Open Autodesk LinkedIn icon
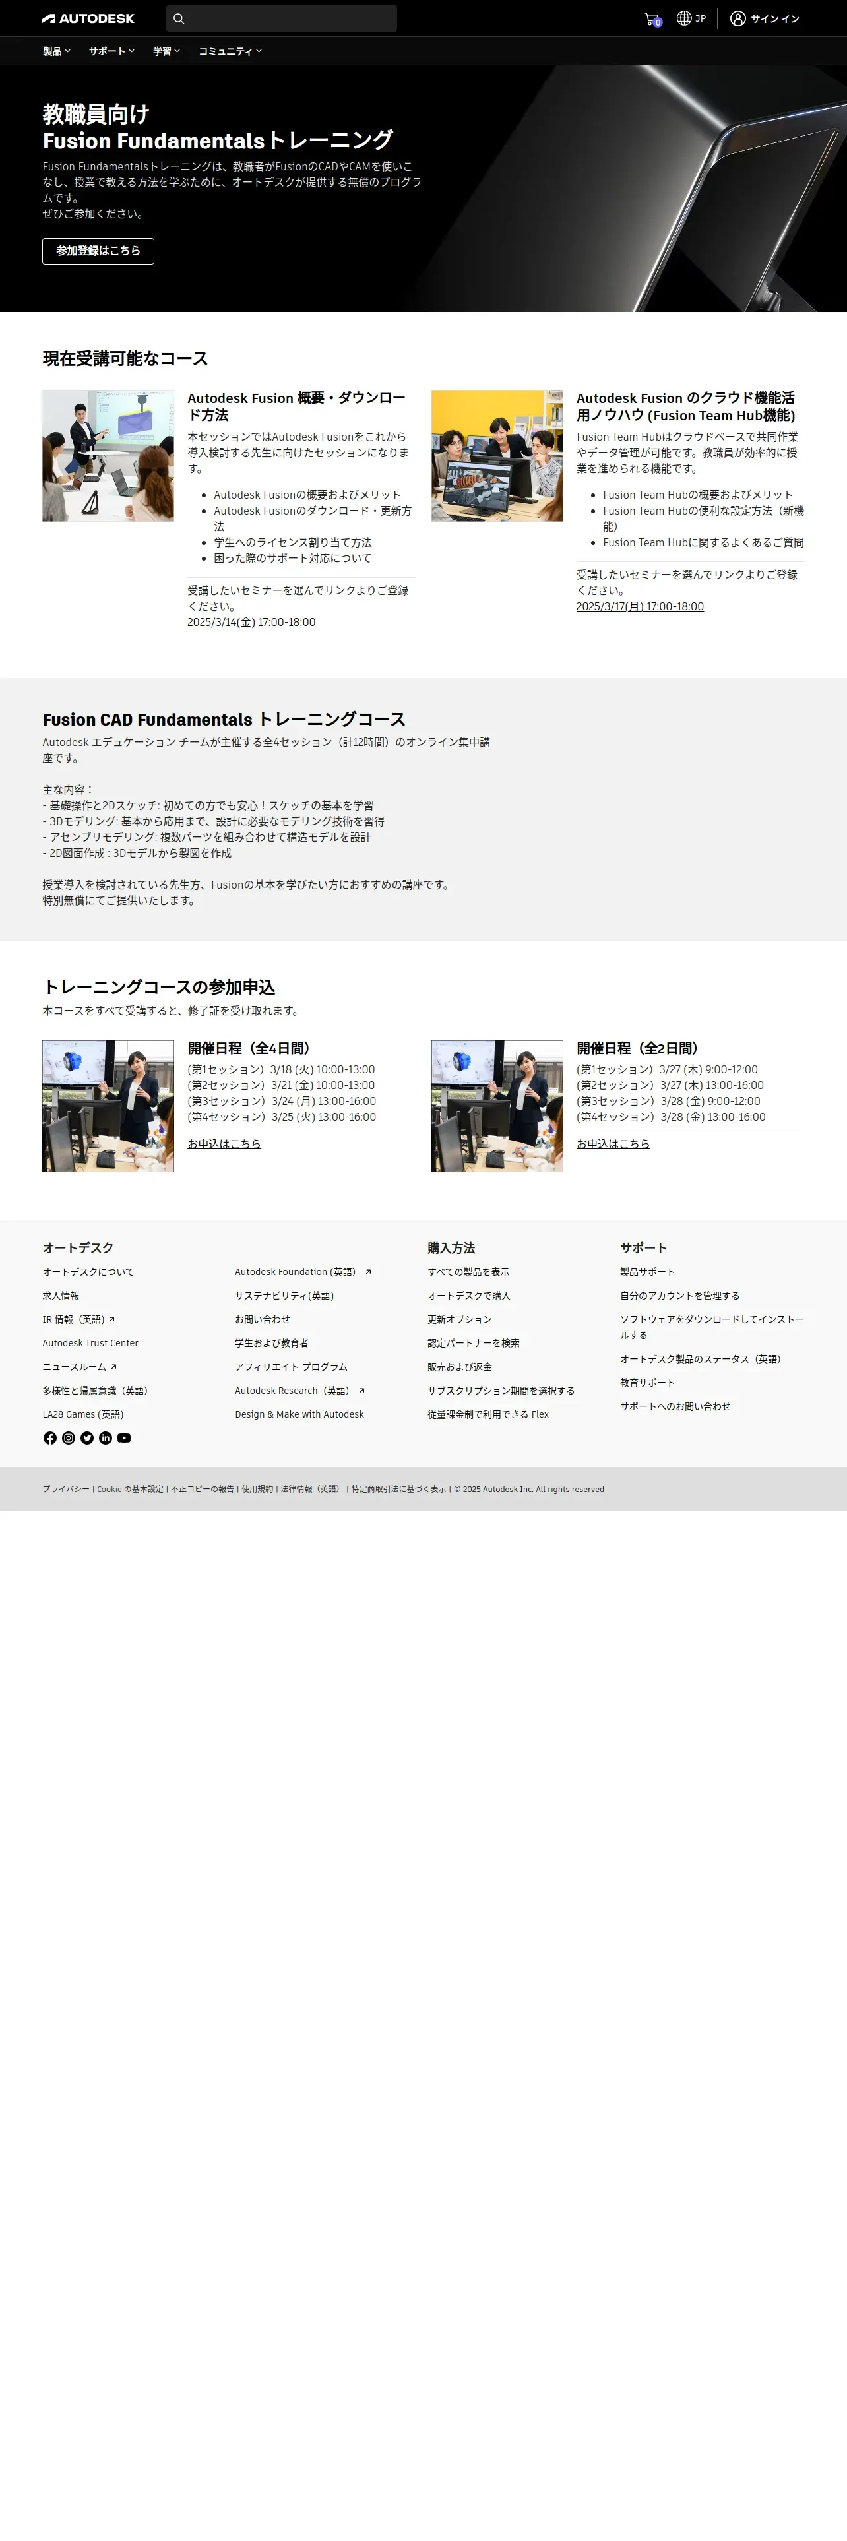 pyautogui.click(x=106, y=1438)
